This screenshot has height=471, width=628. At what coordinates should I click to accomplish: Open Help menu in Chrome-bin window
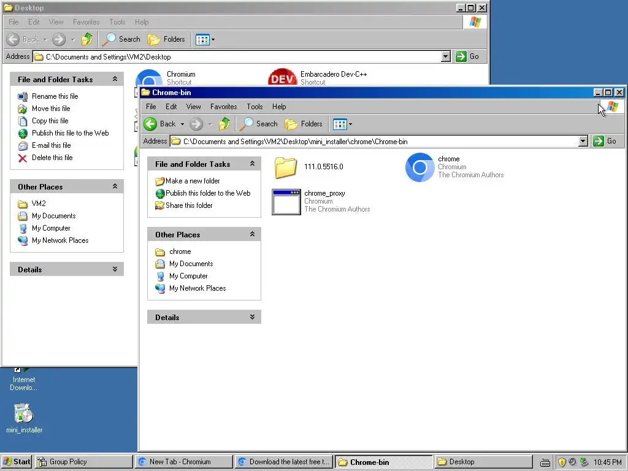click(x=279, y=107)
